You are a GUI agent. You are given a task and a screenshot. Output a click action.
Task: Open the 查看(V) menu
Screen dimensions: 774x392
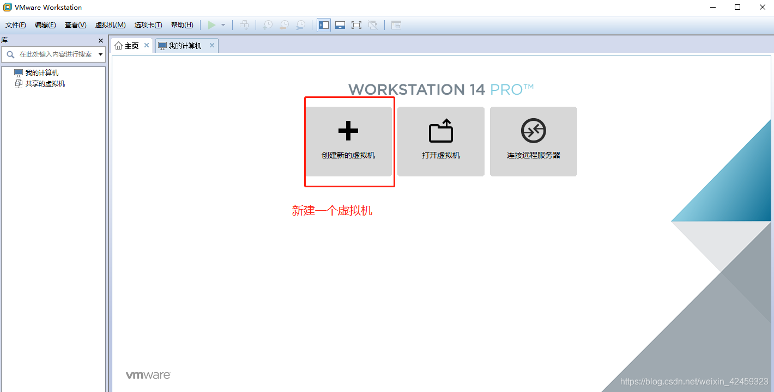pos(75,25)
